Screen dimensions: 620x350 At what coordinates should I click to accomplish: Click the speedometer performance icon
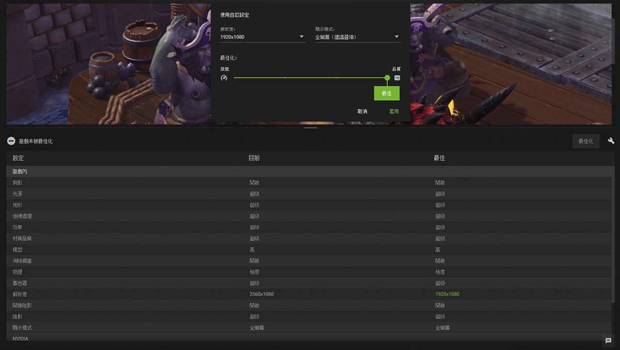pyautogui.click(x=224, y=78)
